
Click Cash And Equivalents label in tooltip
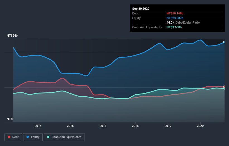(x=147, y=27)
